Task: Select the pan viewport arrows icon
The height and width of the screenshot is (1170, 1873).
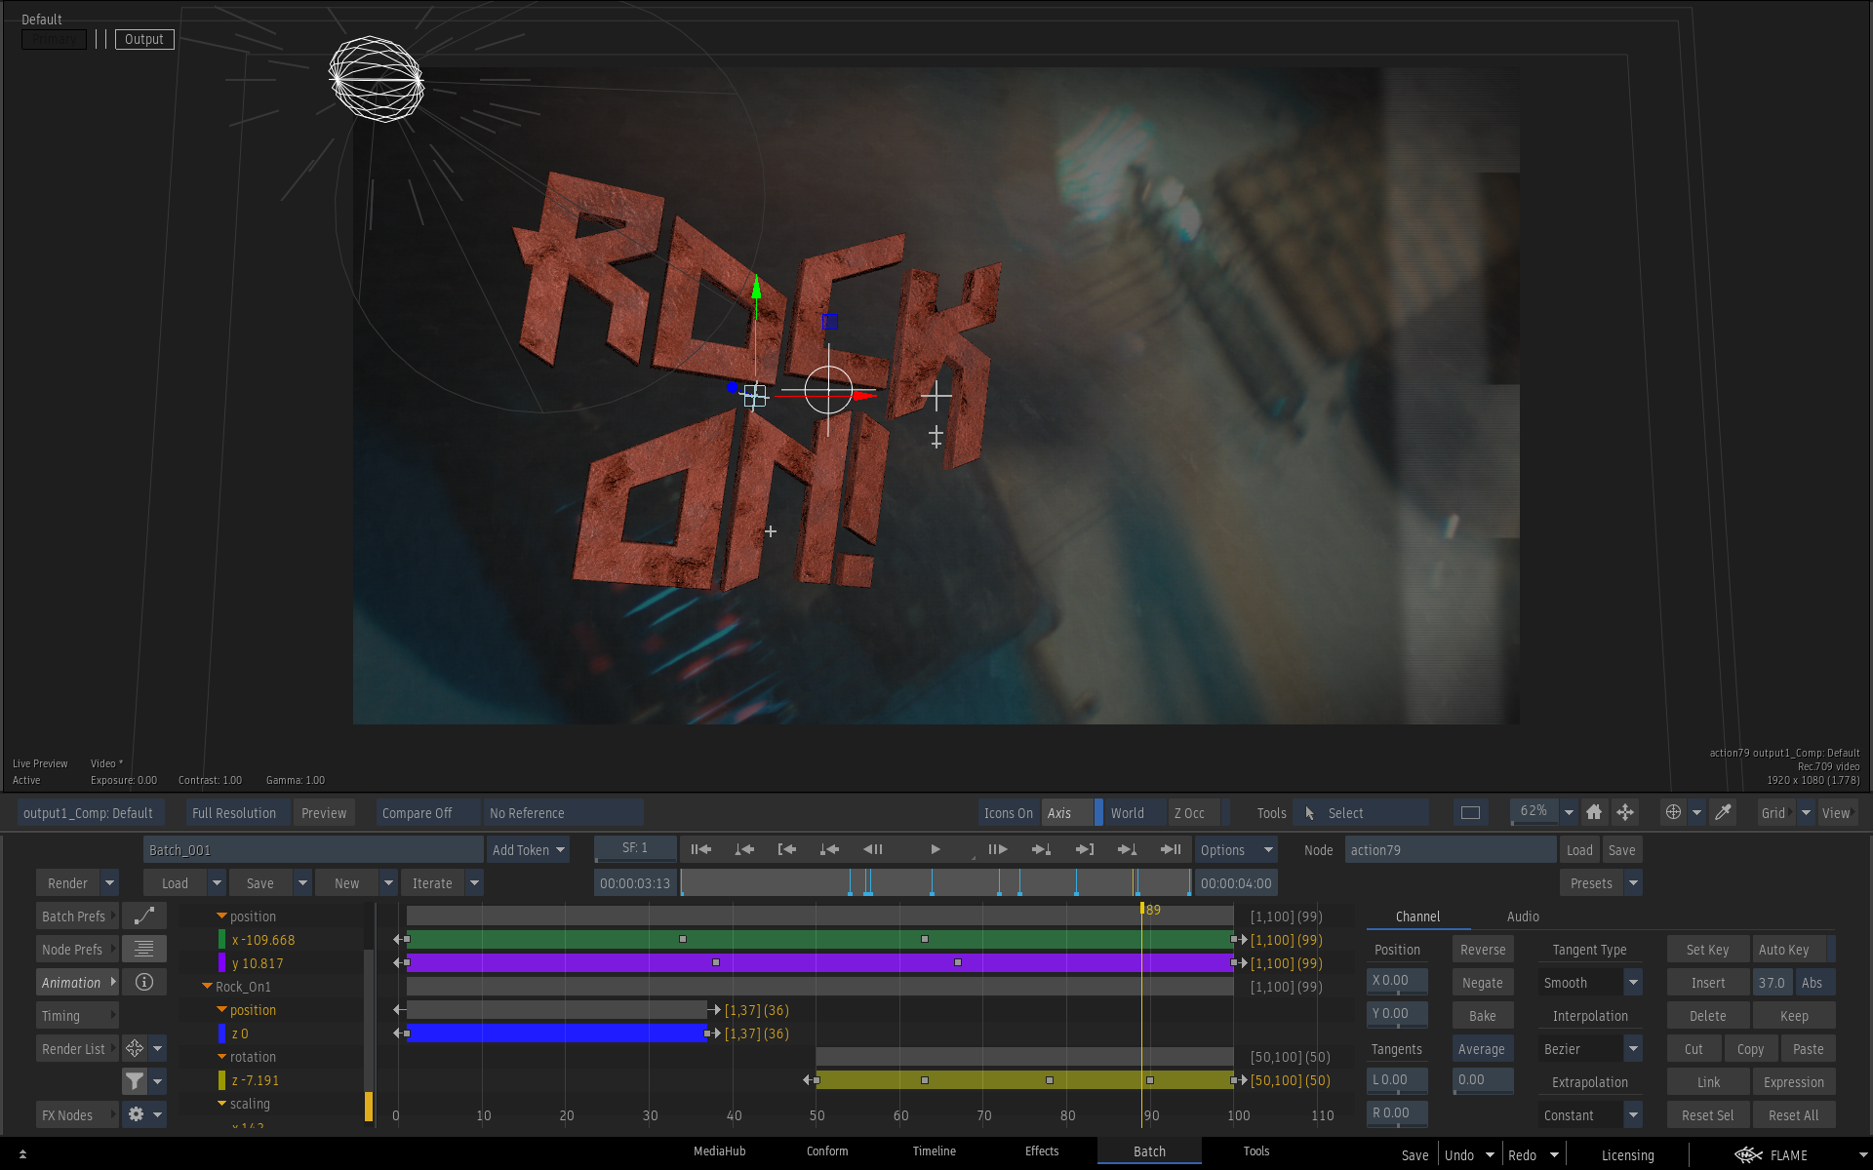Action: pos(1625,812)
